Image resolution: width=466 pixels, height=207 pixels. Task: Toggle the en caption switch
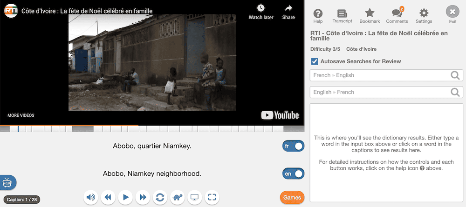point(293,174)
